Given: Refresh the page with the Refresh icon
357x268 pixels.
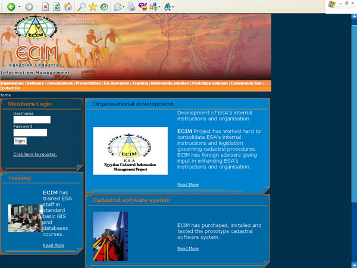Looking at the screenshot, I should (x=57, y=7).
